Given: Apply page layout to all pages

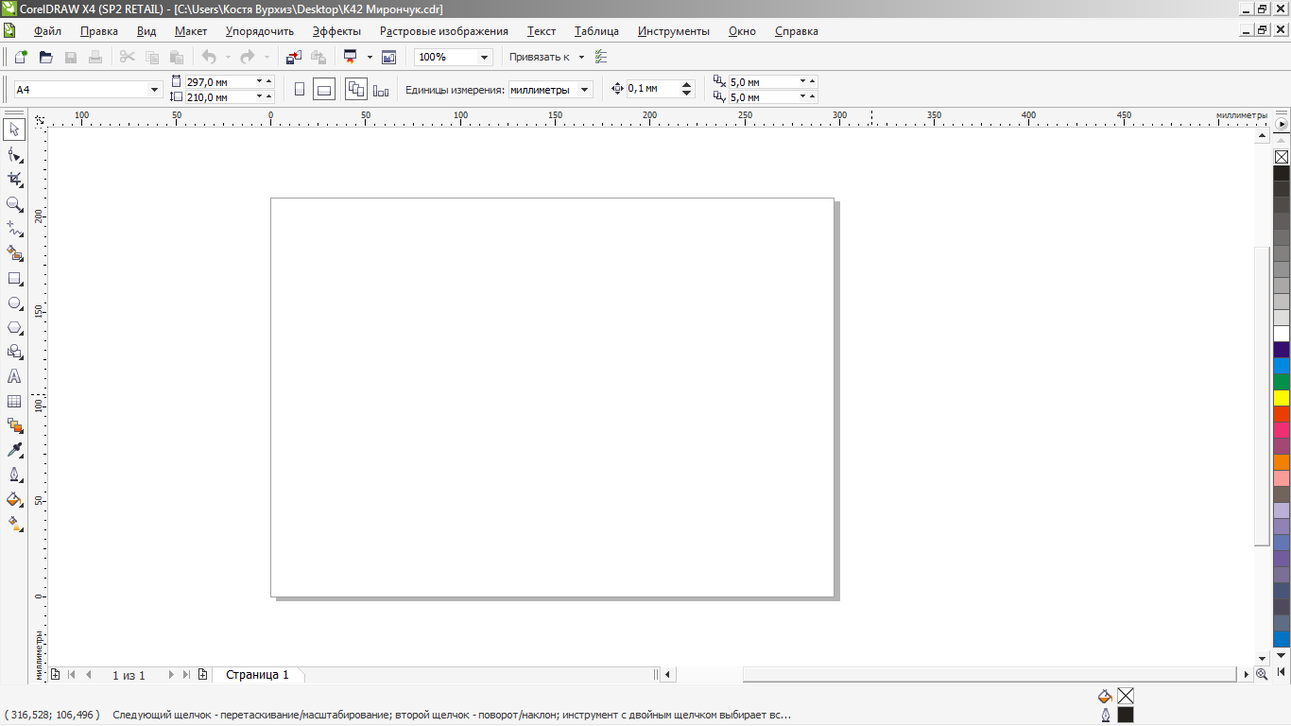Looking at the screenshot, I should [x=356, y=89].
